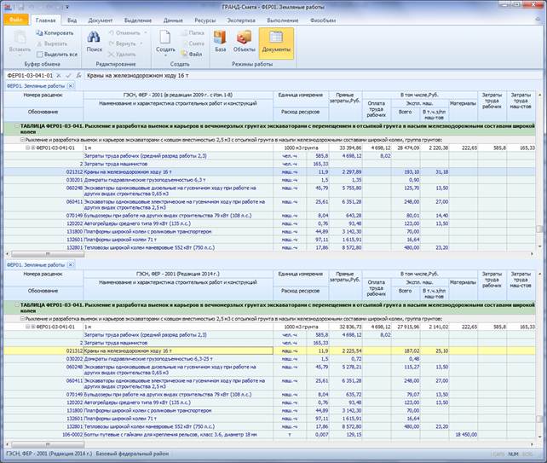This screenshot has width=547, height=463.
Task: Collapse the lower ФЕР01-03-041-01 row tree
Action: [x=26, y=326]
